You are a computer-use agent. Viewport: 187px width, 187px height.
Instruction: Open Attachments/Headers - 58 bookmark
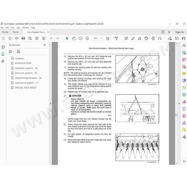tap(28, 78)
